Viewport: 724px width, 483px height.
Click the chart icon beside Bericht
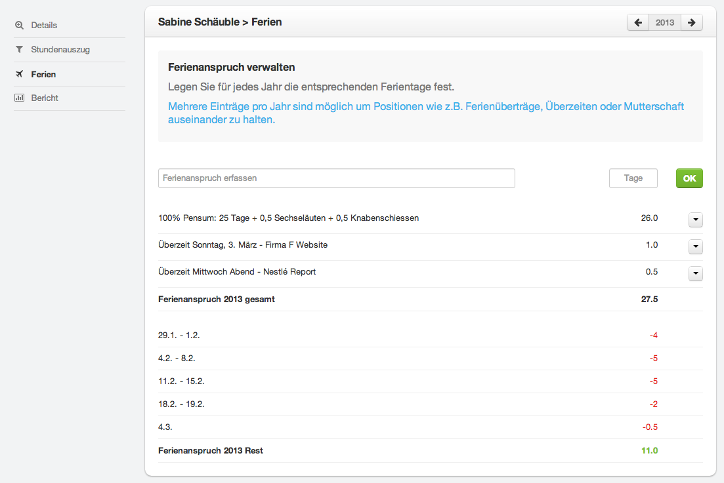coord(19,98)
